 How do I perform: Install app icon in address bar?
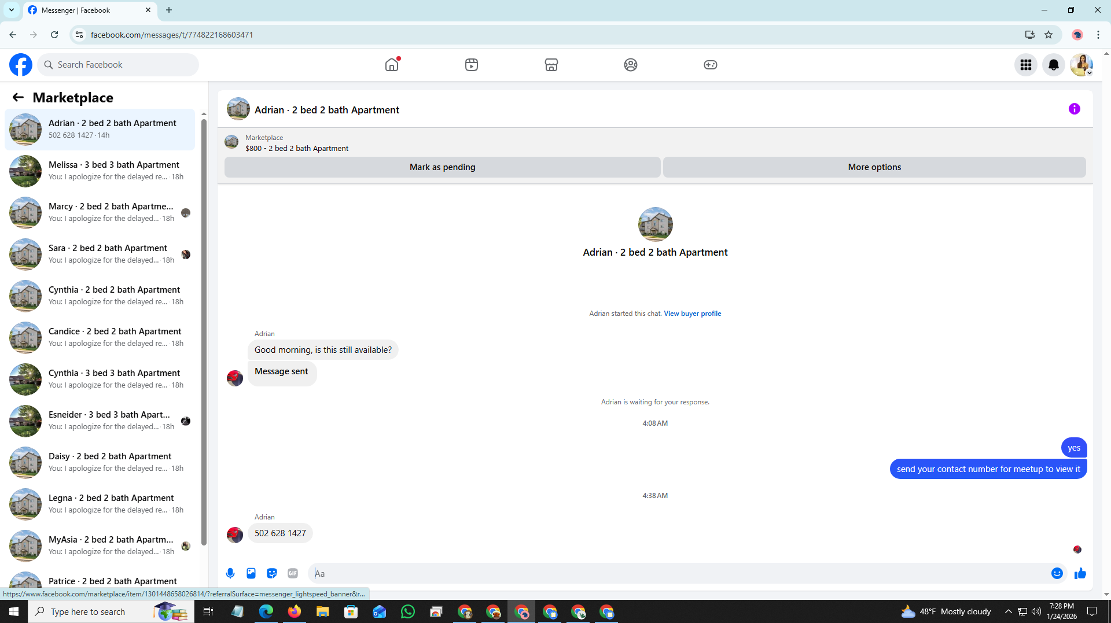1030,35
